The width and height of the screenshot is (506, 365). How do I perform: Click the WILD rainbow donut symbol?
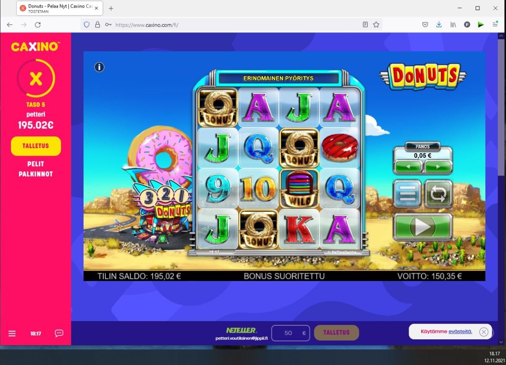point(299,189)
